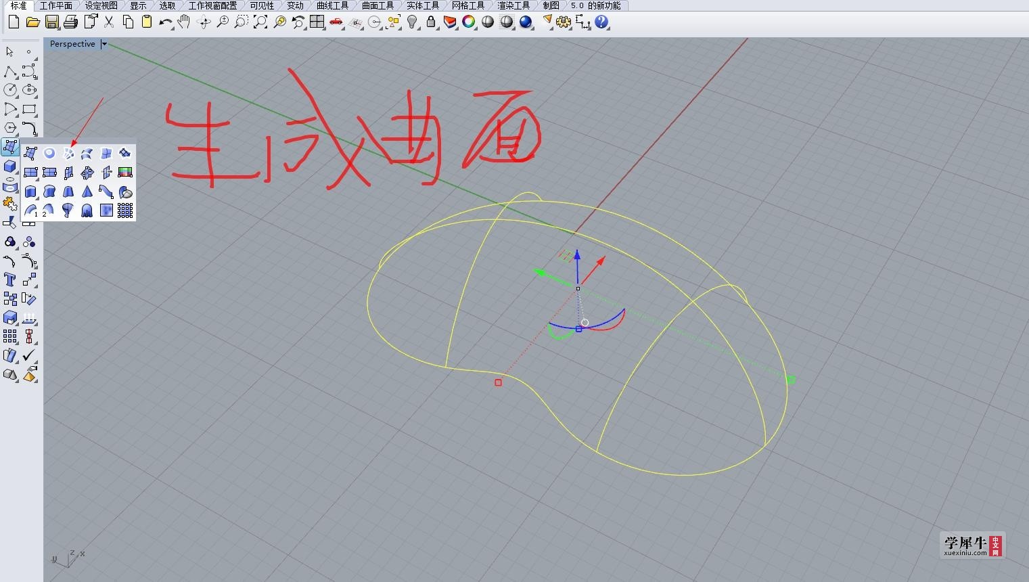Copy to clipboard via two-pages icon
This screenshot has width=1029, height=582.
pyautogui.click(x=128, y=22)
